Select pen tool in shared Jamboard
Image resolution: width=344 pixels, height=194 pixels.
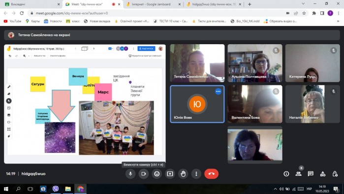pyautogui.click(x=9, y=87)
